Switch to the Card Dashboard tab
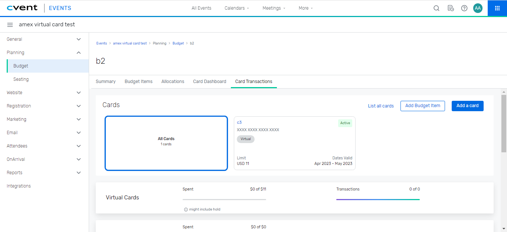507x232 pixels. coord(209,81)
